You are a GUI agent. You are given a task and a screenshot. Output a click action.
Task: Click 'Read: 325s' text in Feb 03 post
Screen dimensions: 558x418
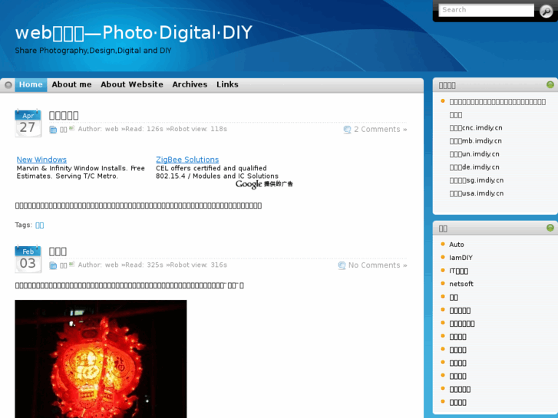[x=144, y=265]
